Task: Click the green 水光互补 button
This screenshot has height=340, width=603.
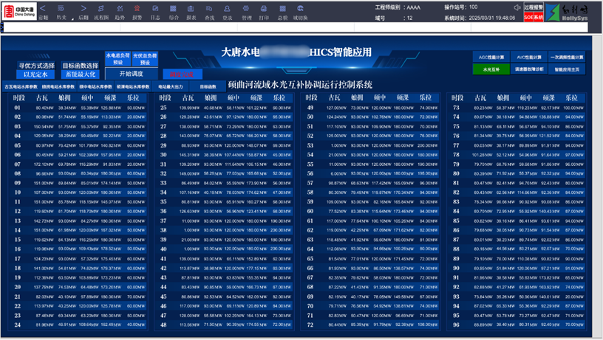Action: (491, 69)
